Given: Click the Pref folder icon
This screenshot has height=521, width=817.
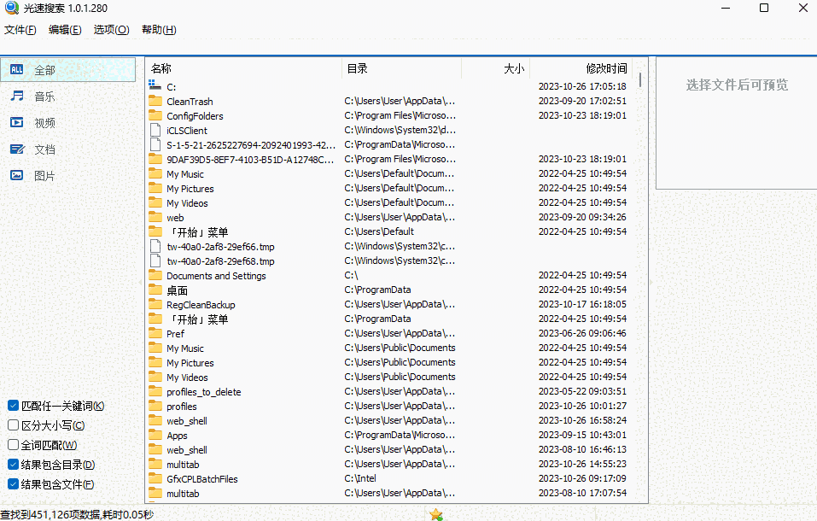Looking at the screenshot, I should tap(155, 333).
